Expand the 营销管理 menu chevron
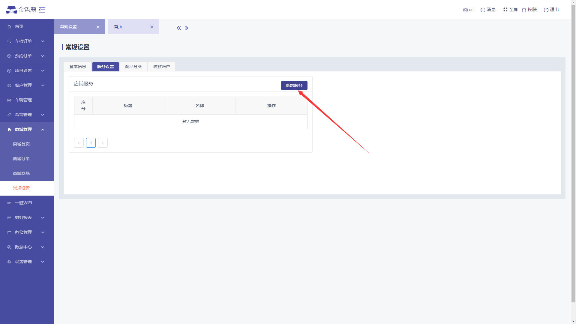Image resolution: width=576 pixels, height=324 pixels. pos(43,115)
